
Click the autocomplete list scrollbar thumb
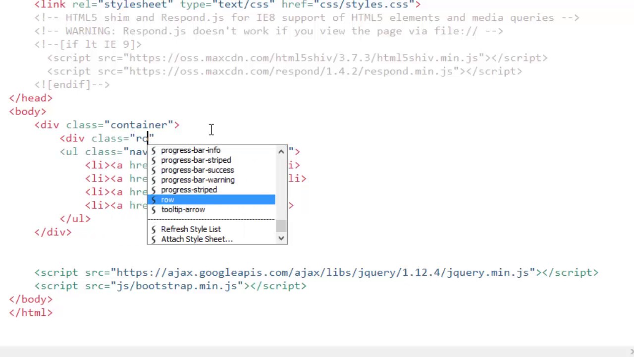[281, 226]
